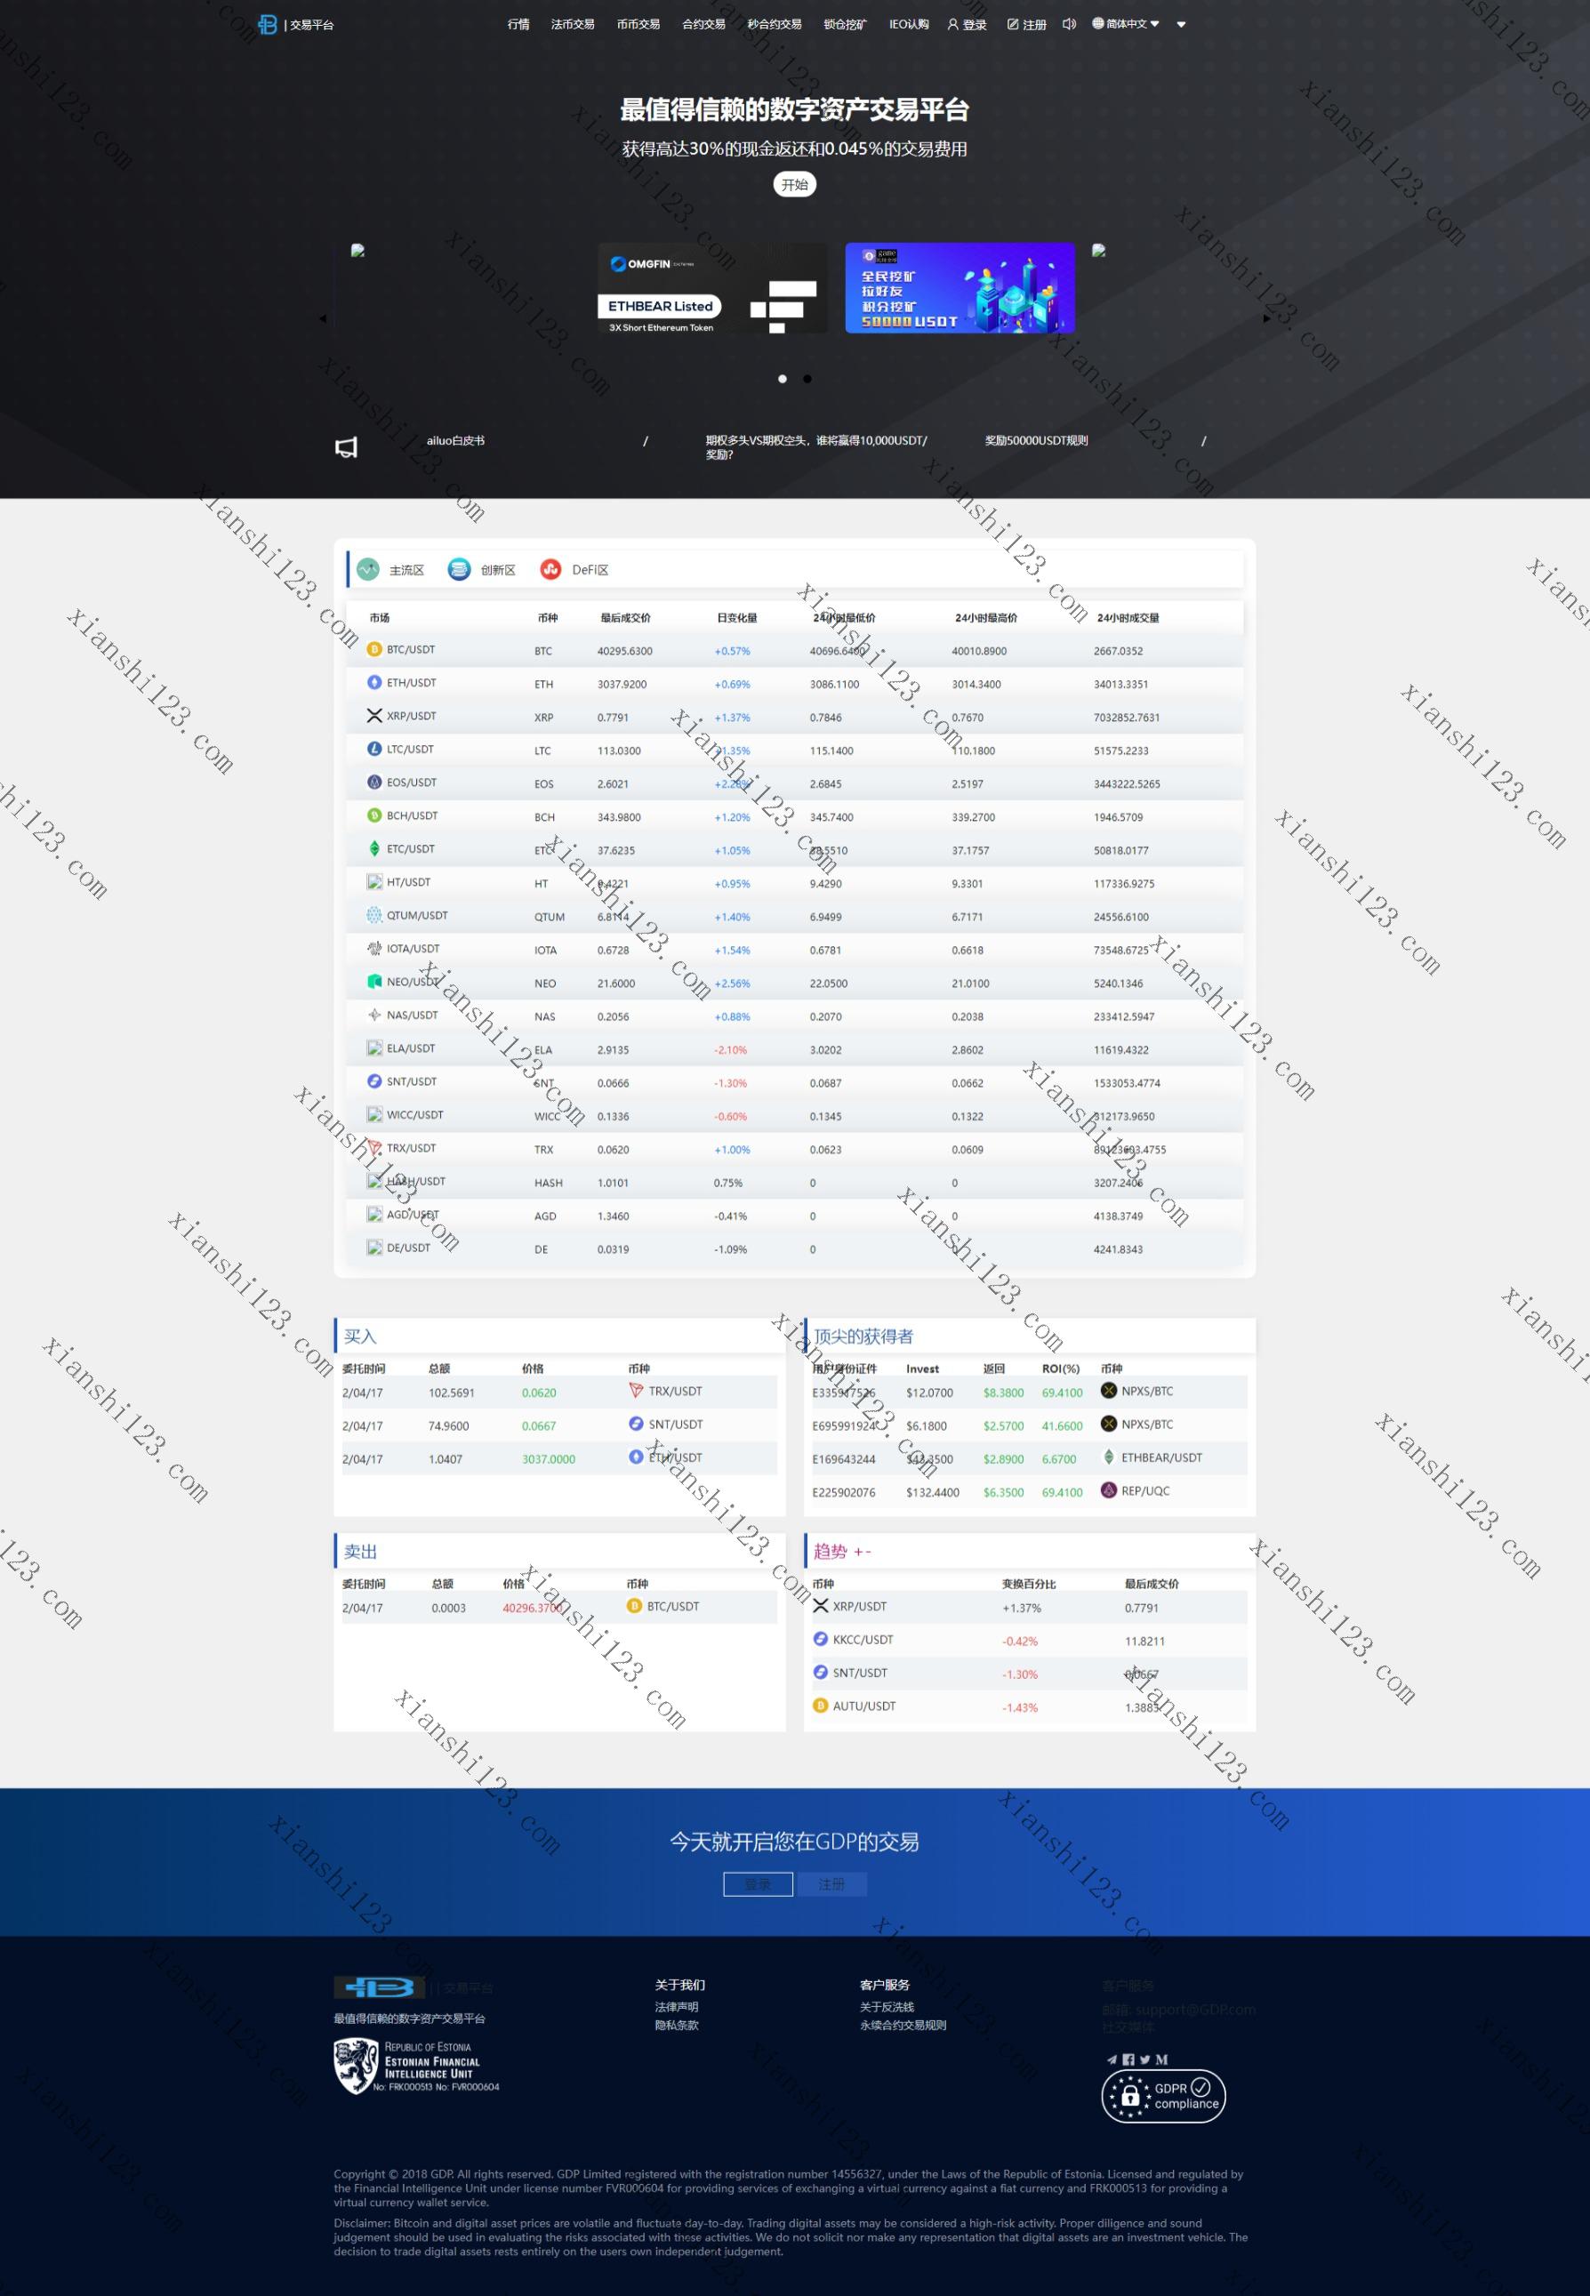Click the Telegram icon in footer

pos(1112,2059)
